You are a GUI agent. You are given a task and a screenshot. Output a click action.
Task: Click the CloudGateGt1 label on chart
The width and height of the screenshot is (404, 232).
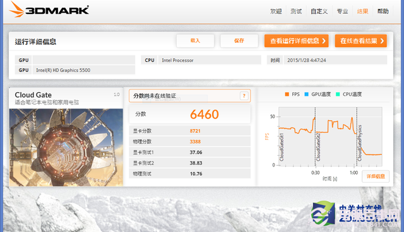pos(282,147)
